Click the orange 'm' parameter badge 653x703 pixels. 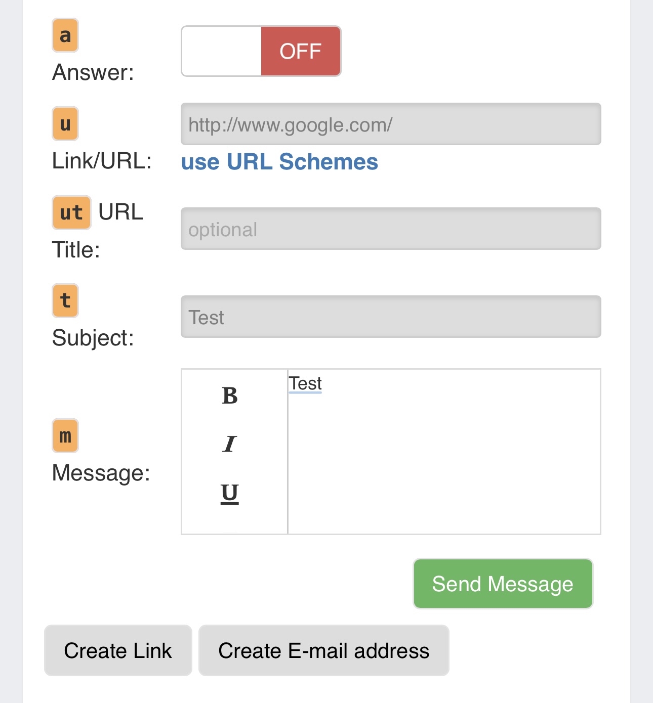coord(65,435)
